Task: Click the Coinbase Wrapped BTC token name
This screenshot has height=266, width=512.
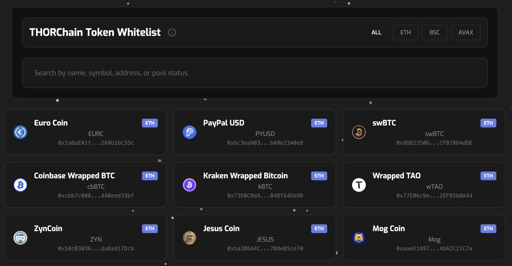Action: pos(74,176)
